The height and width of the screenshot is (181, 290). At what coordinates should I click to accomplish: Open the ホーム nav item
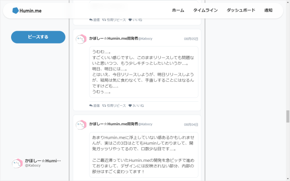click(x=178, y=10)
